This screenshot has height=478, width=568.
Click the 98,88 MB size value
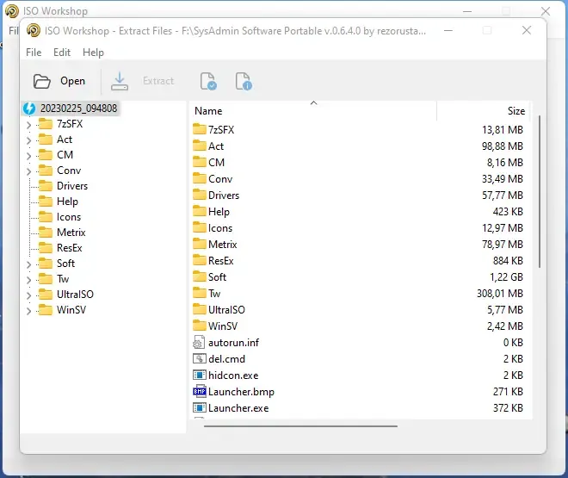click(503, 146)
